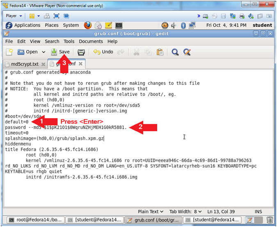Expand the recent files dropdown beside Open
Image resolution: width=277 pixels, height=227 pixels.
[x=43, y=52]
